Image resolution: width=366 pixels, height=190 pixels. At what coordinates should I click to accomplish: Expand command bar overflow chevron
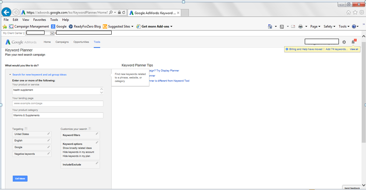click(x=364, y=24)
